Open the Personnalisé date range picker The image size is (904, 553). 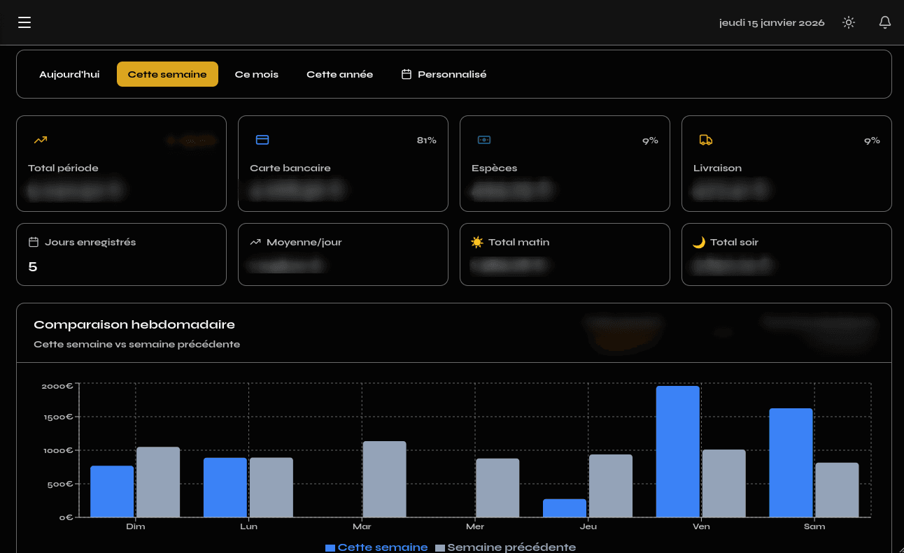[444, 74]
